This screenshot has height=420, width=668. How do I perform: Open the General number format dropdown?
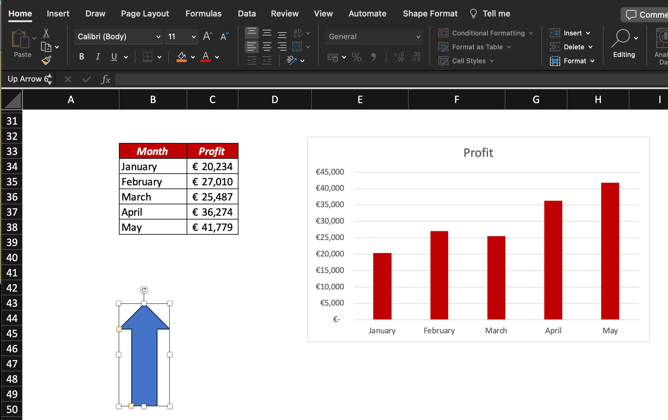tap(417, 36)
